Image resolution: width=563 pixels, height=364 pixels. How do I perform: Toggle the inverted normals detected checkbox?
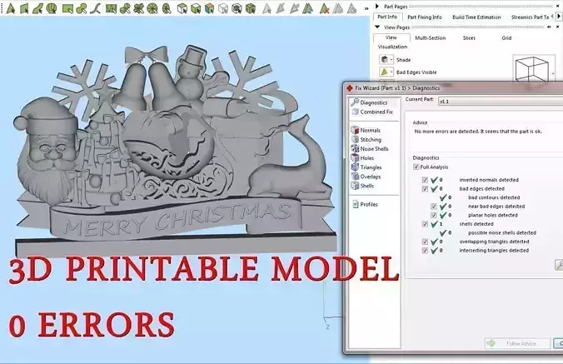pyautogui.click(x=425, y=180)
